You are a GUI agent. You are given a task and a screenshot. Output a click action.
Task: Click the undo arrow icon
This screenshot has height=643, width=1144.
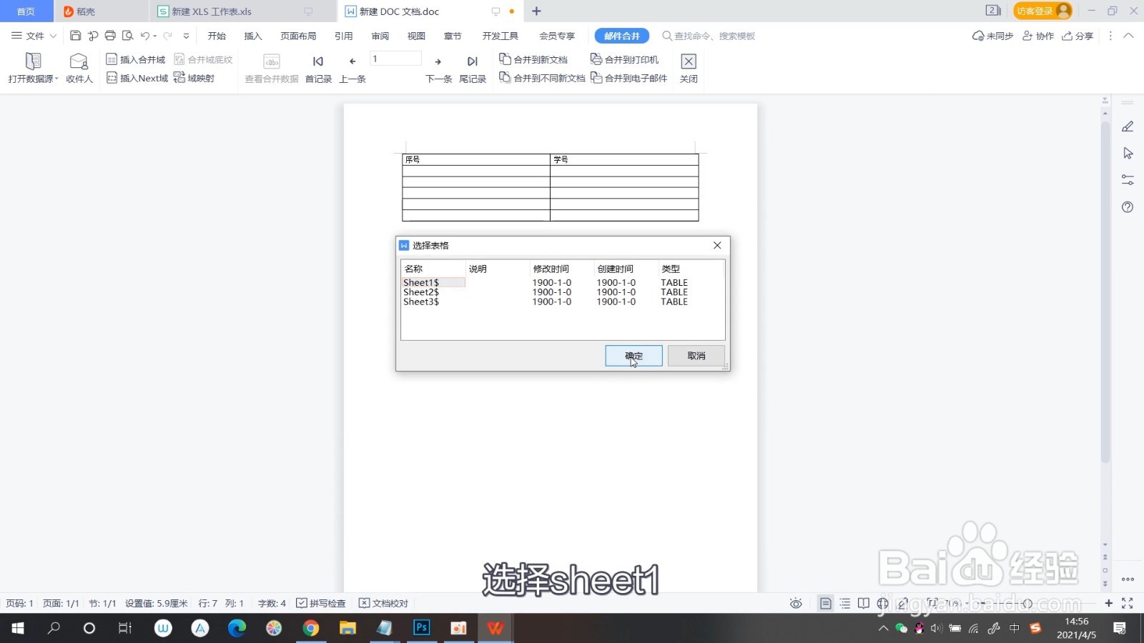pyautogui.click(x=145, y=36)
